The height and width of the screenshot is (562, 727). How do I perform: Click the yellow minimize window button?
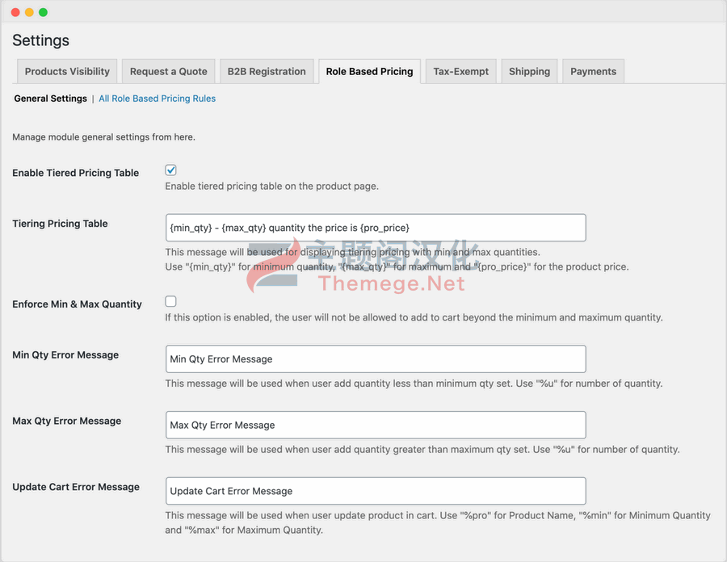coord(29,12)
